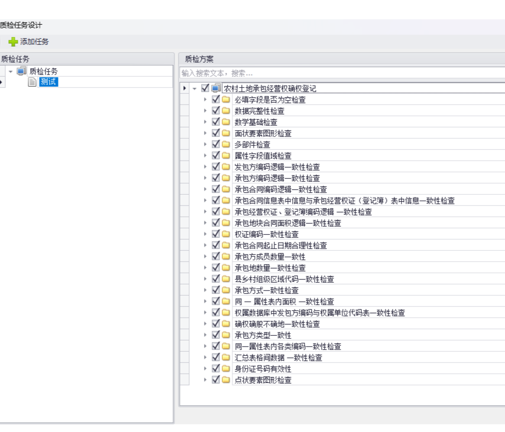Click folder icon of 数据完整性检查
The width and height of the screenshot is (505, 432).
point(226,110)
